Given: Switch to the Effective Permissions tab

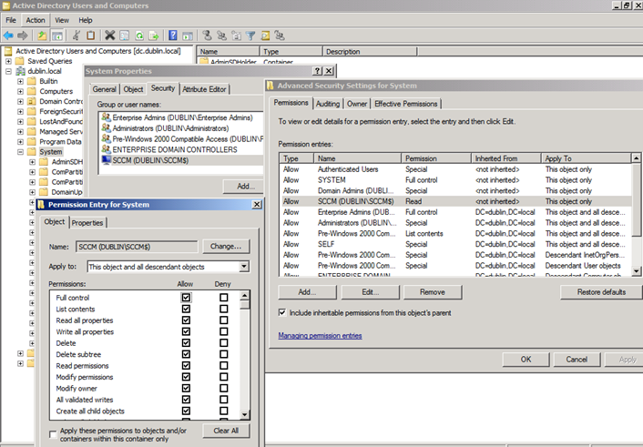Looking at the screenshot, I should [x=406, y=104].
